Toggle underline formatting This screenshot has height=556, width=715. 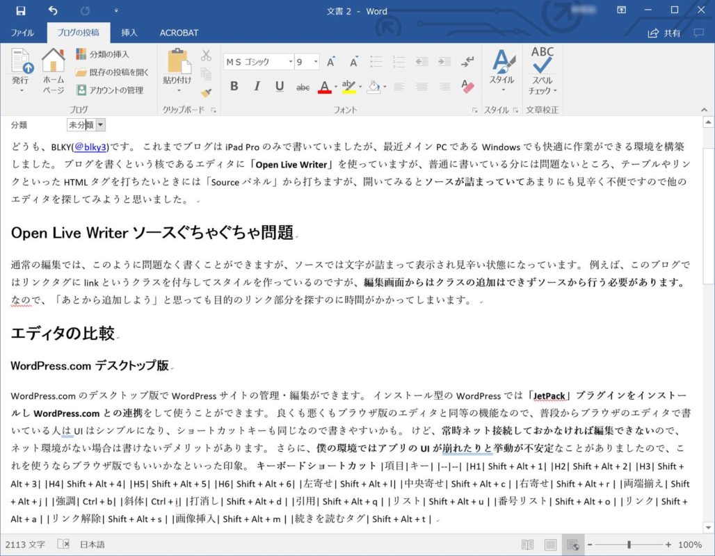280,85
